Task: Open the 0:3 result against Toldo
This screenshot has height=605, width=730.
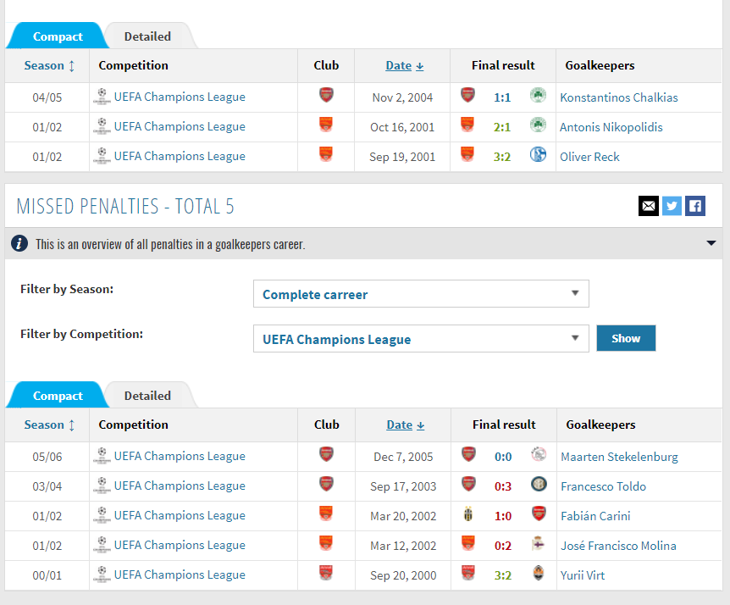Action: tap(503, 486)
